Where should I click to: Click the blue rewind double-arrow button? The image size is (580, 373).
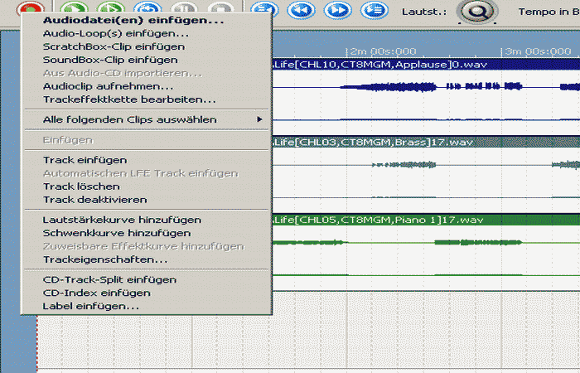(302, 10)
